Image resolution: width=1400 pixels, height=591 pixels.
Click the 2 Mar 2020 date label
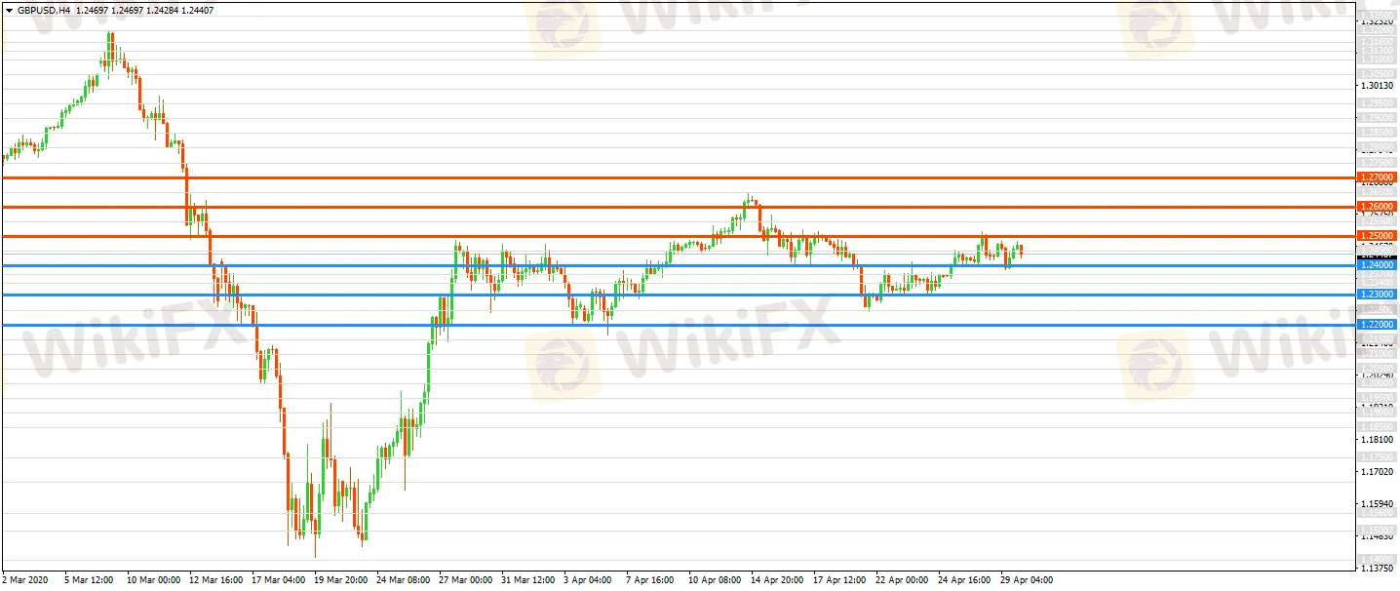(26, 580)
